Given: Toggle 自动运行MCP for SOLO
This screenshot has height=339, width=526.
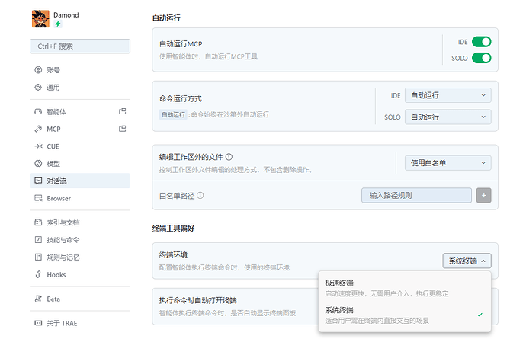Looking at the screenshot, I should pos(481,58).
